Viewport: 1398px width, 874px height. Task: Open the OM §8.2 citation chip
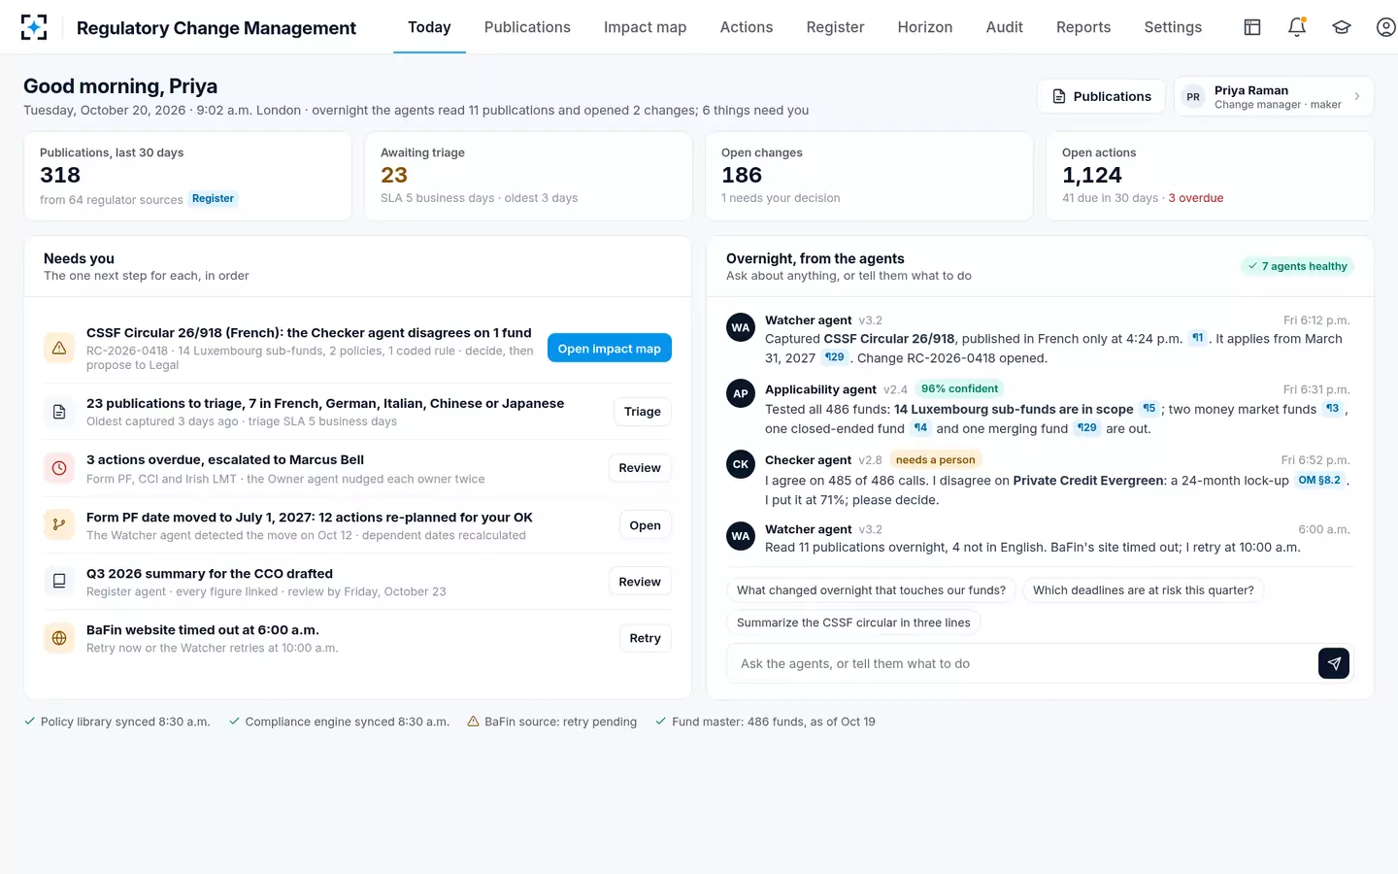1319,480
